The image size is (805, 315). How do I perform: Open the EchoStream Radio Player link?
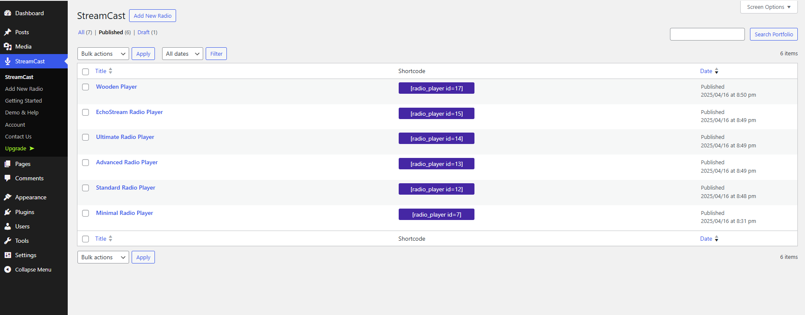tap(130, 112)
